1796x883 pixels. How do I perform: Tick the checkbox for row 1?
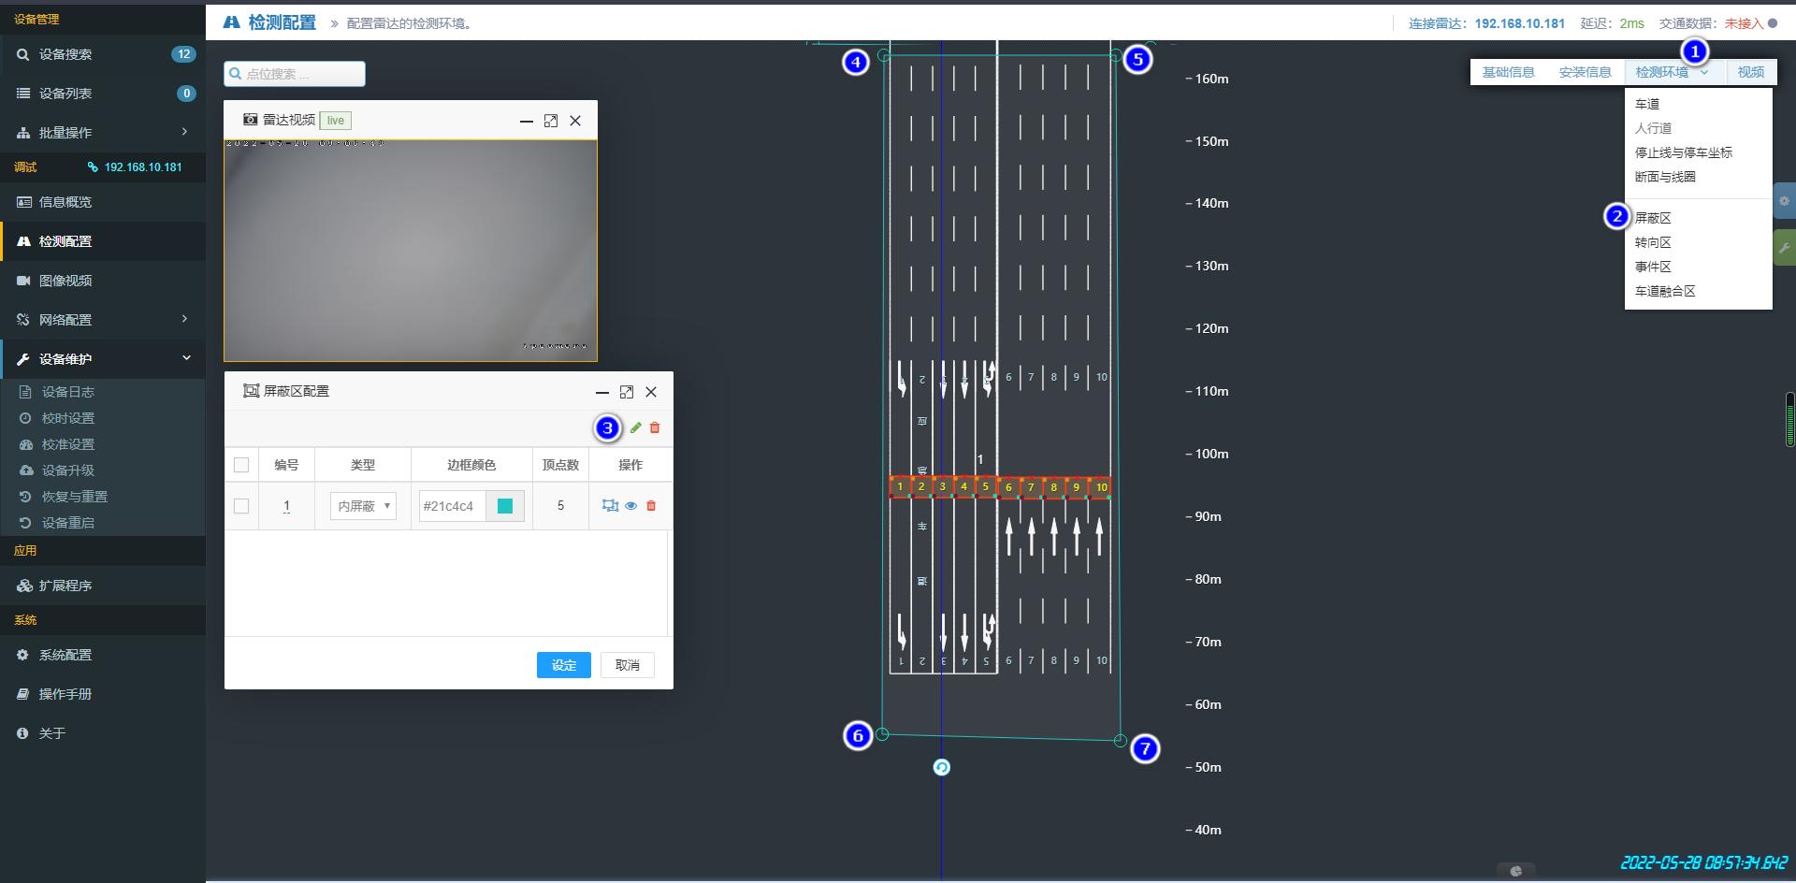tap(241, 506)
